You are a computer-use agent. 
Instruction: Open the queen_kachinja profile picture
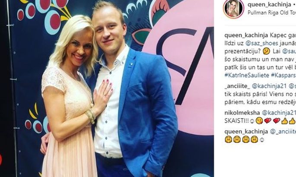[233, 9]
